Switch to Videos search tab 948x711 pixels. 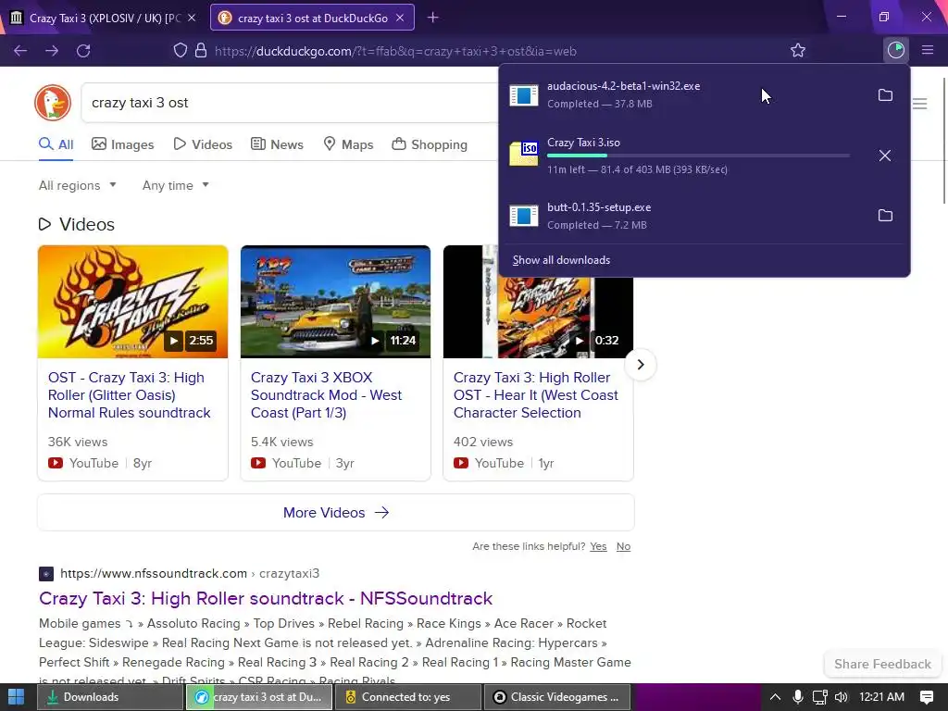click(x=203, y=144)
